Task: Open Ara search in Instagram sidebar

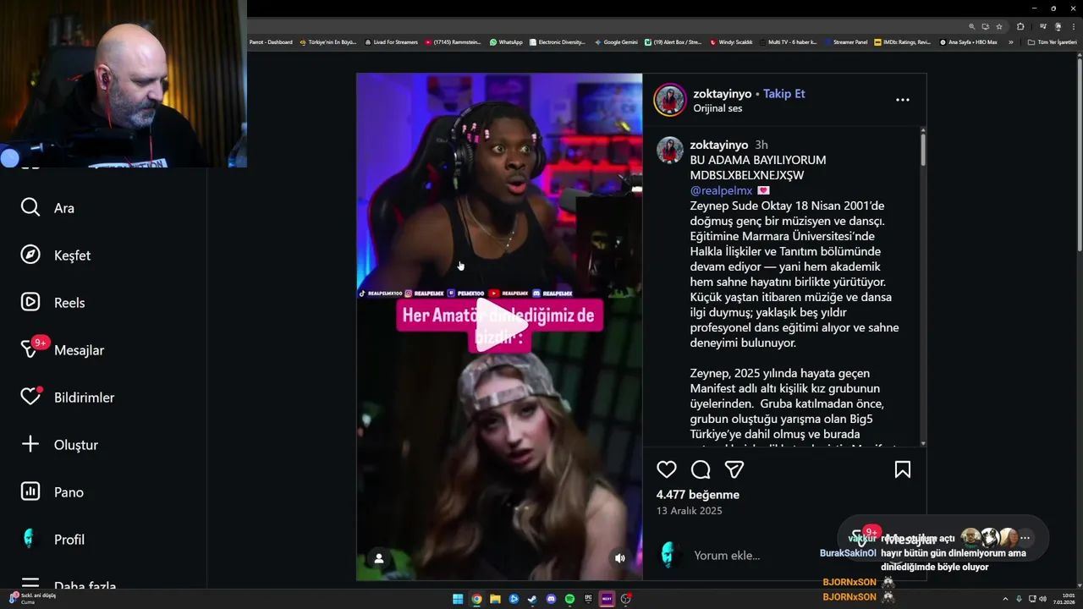Action: tap(47, 208)
